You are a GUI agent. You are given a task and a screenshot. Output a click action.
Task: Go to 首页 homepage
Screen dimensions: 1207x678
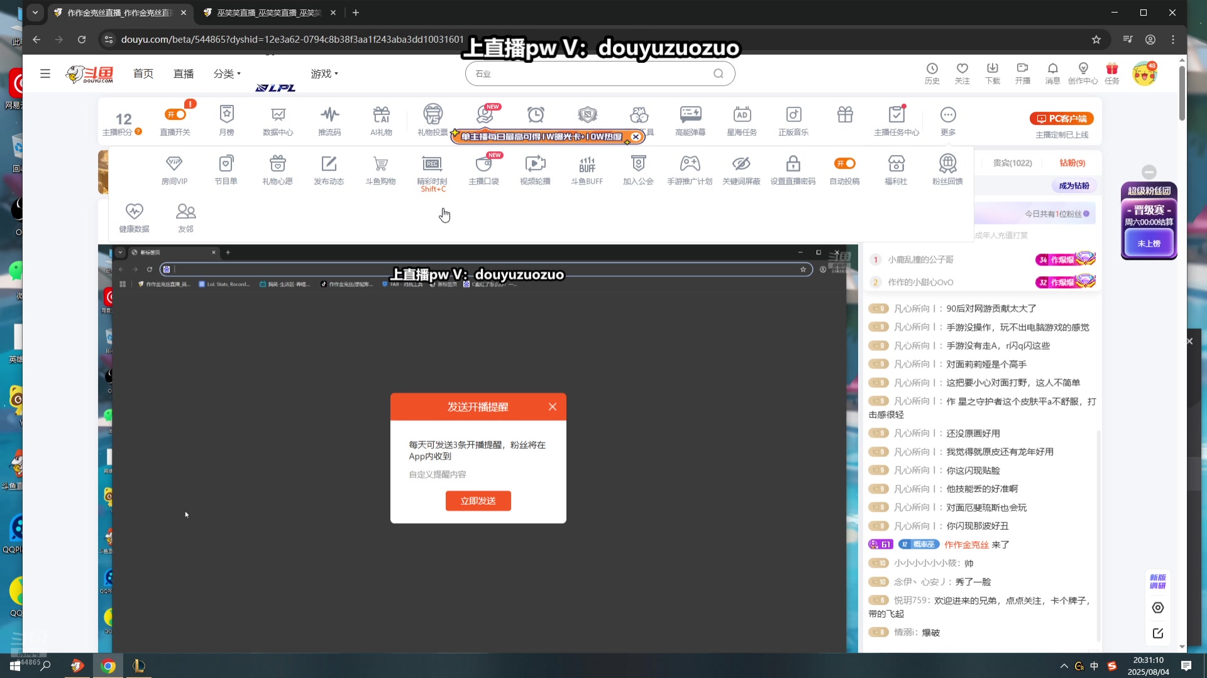point(143,73)
